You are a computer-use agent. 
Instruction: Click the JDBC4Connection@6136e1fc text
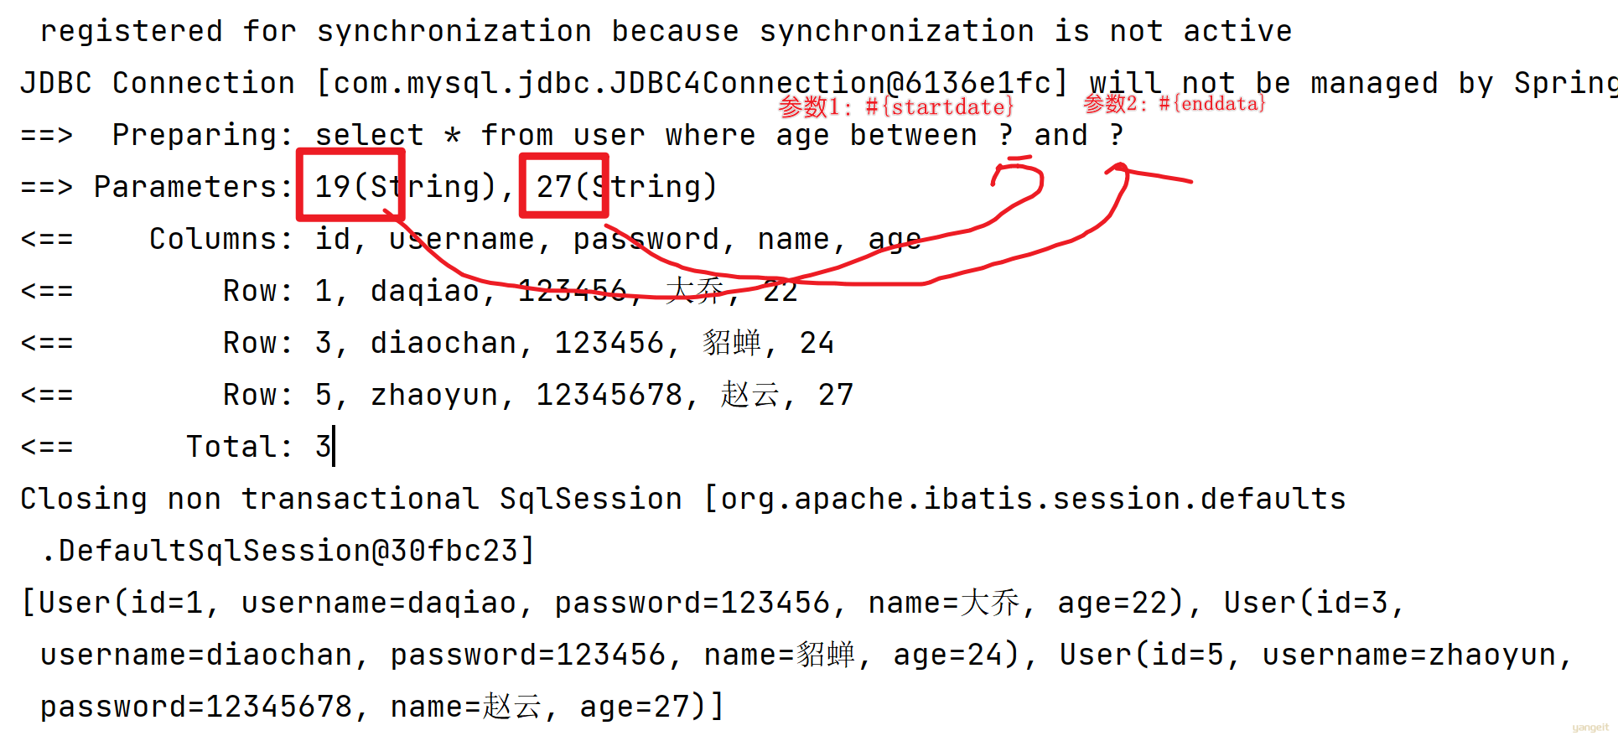831,83
